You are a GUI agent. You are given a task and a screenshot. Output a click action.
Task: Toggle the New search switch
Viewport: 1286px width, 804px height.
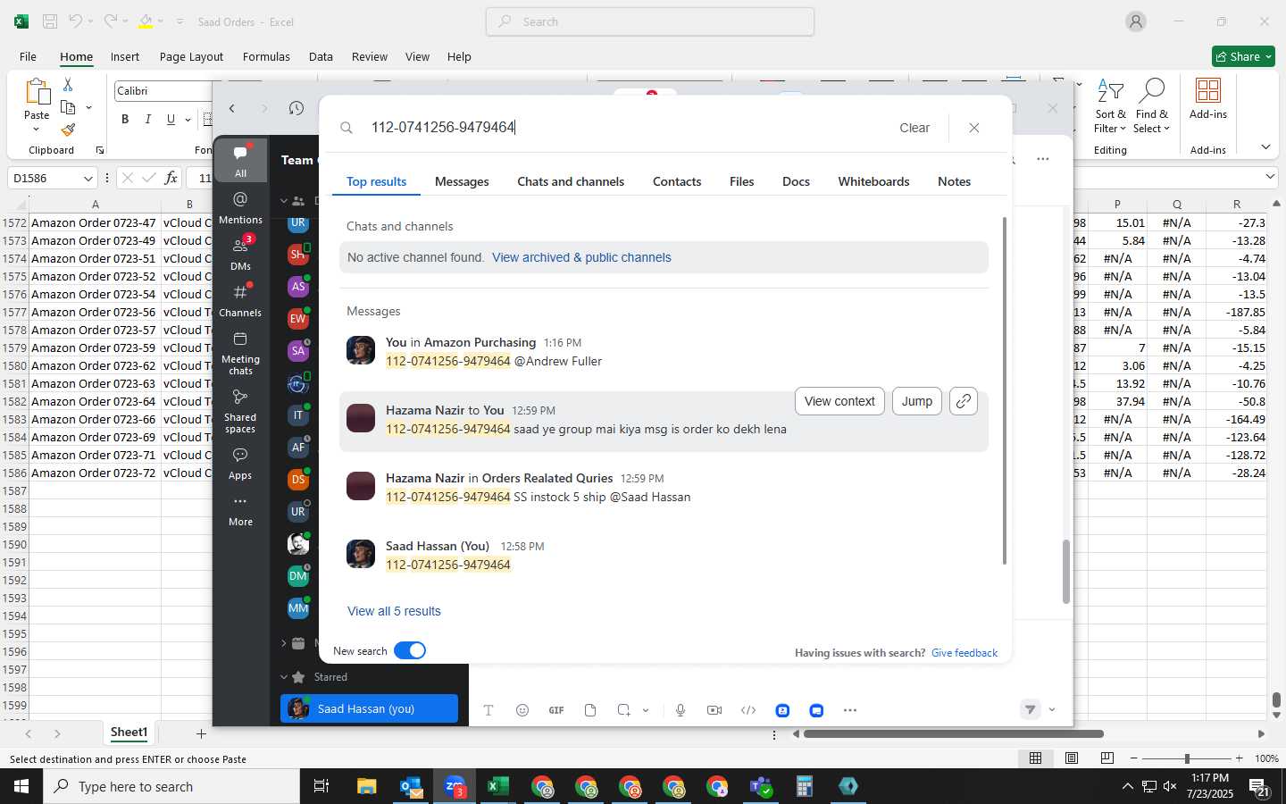click(410, 650)
